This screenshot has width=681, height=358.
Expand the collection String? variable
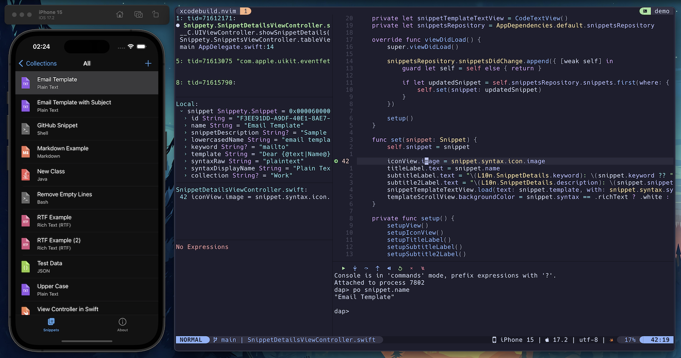click(x=186, y=175)
